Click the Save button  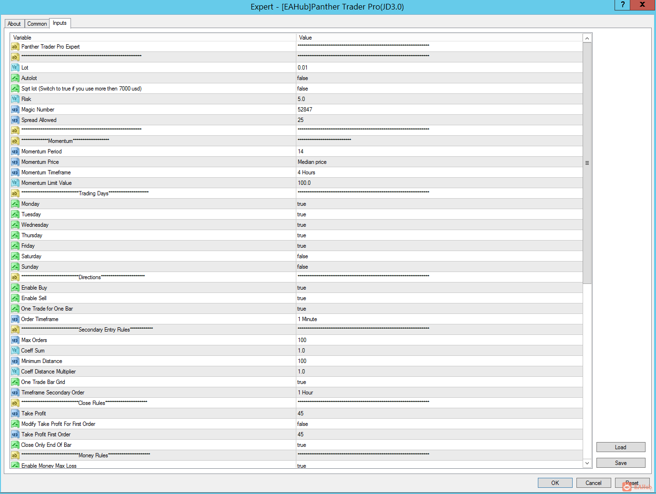click(621, 463)
